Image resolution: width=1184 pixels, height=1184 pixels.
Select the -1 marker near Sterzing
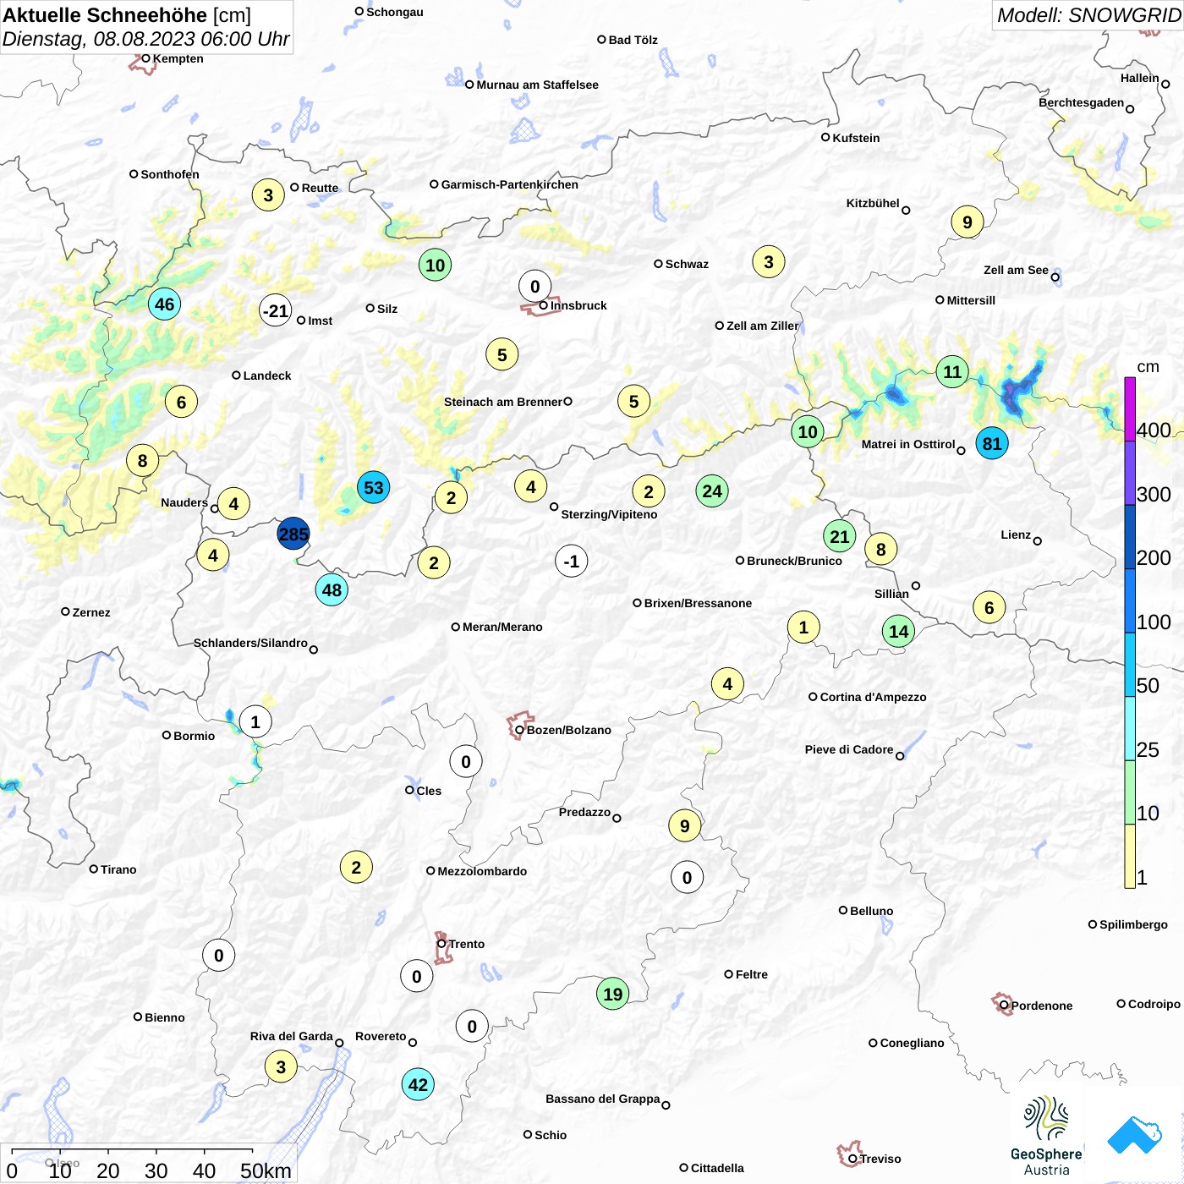click(572, 561)
